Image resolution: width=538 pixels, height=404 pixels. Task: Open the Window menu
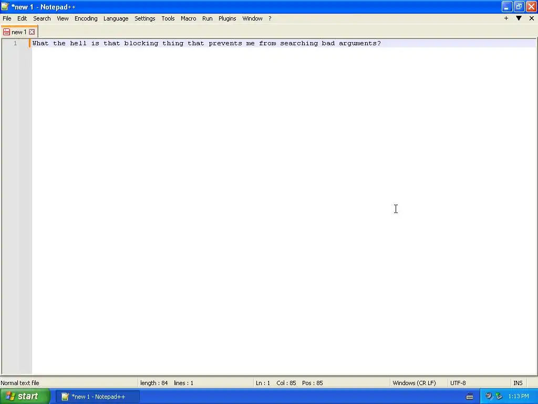[252, 18]
